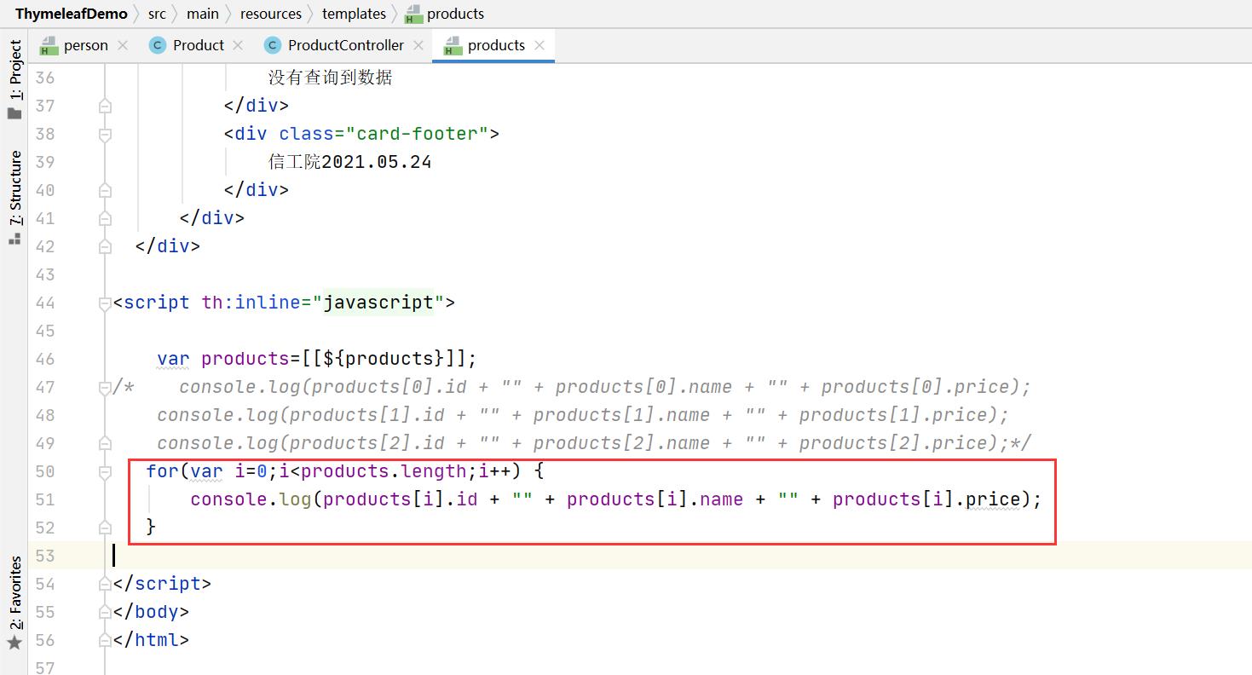Collapse fold marker at line 41

click(x=105, y=218)
